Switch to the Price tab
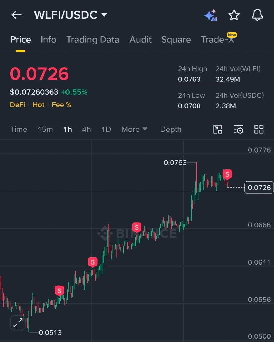Image resolution: width=274 pixels, height=342 pixels. coord(21,40)
